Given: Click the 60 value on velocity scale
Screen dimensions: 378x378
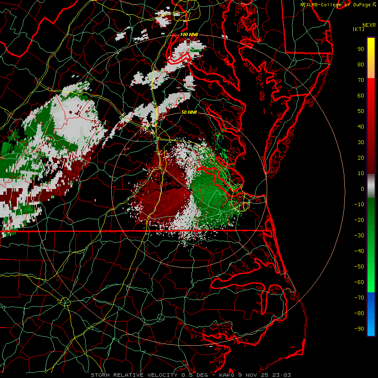Looking at the screenshot, I should [361, 96].
